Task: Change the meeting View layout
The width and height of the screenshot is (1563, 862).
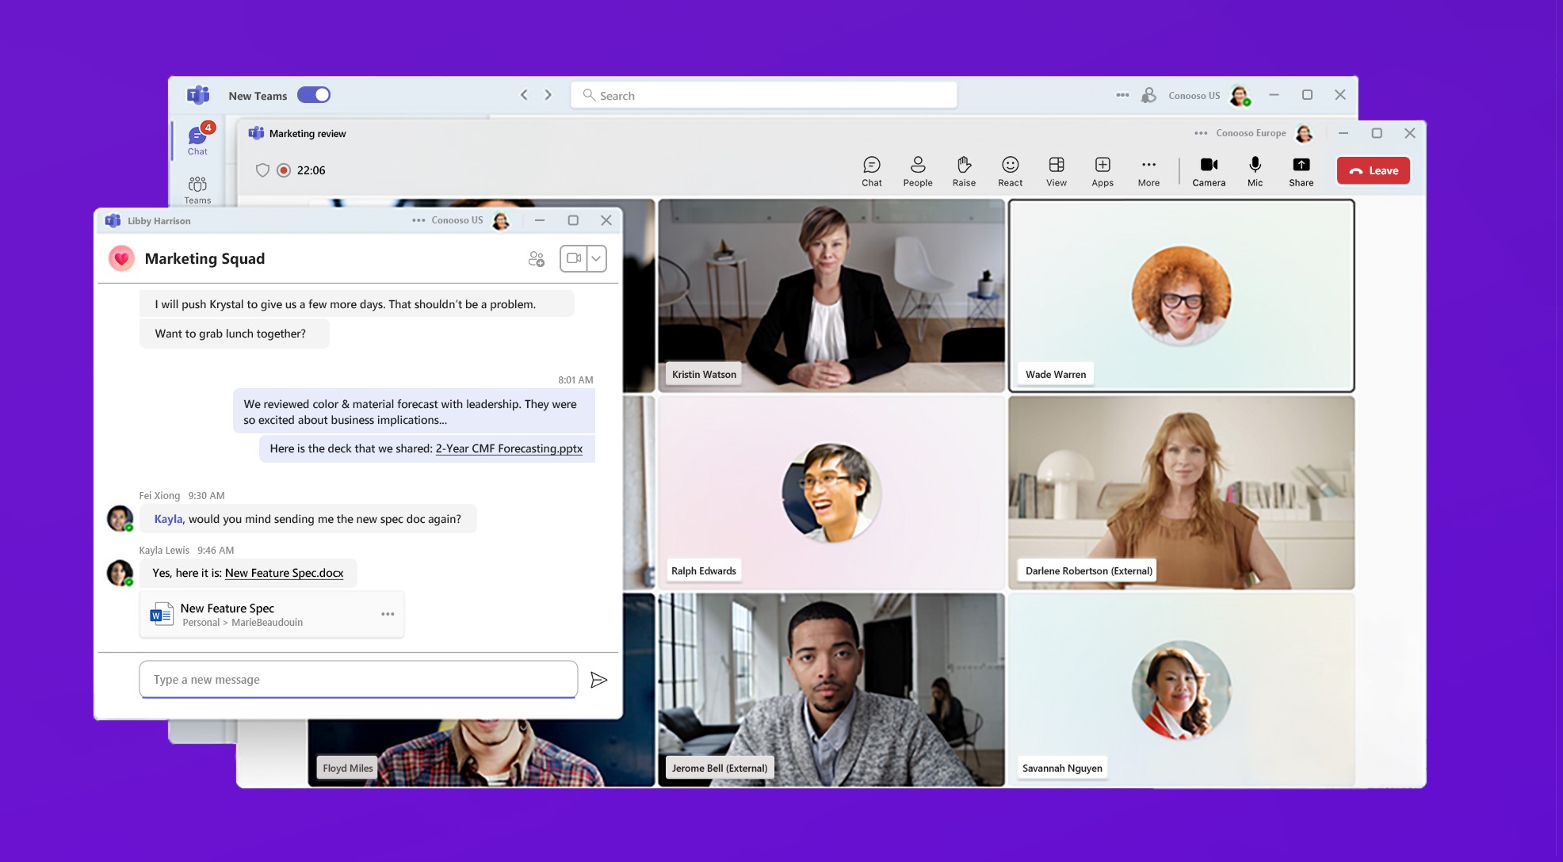Action: pyautogui.click(x=1057, y=171)
